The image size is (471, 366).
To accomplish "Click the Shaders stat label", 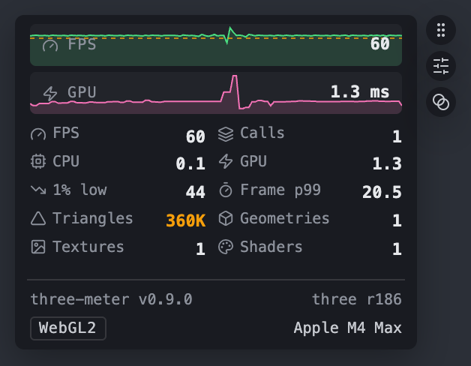I will pos(271,247).
